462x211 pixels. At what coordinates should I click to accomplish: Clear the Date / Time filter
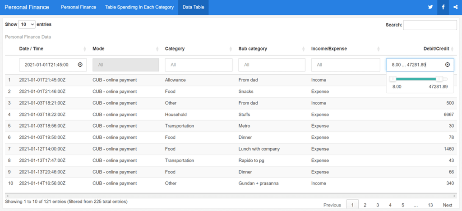(80, 65)
